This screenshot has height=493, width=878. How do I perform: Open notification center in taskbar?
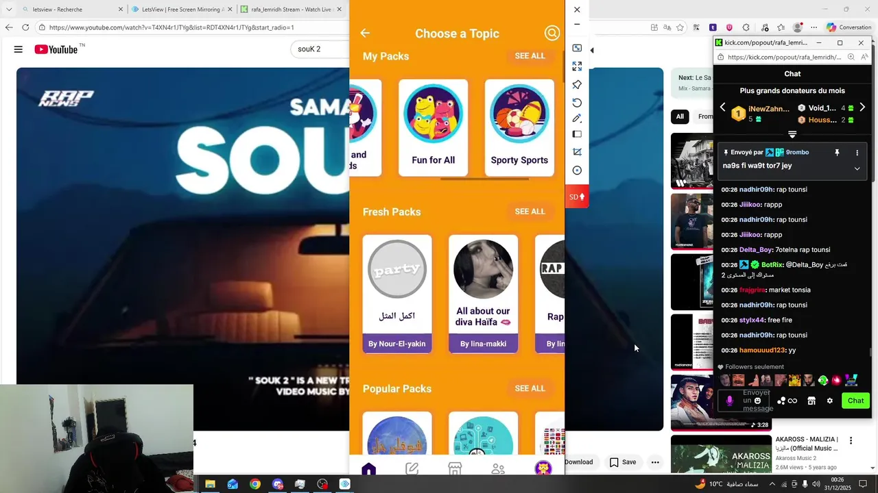863,484
